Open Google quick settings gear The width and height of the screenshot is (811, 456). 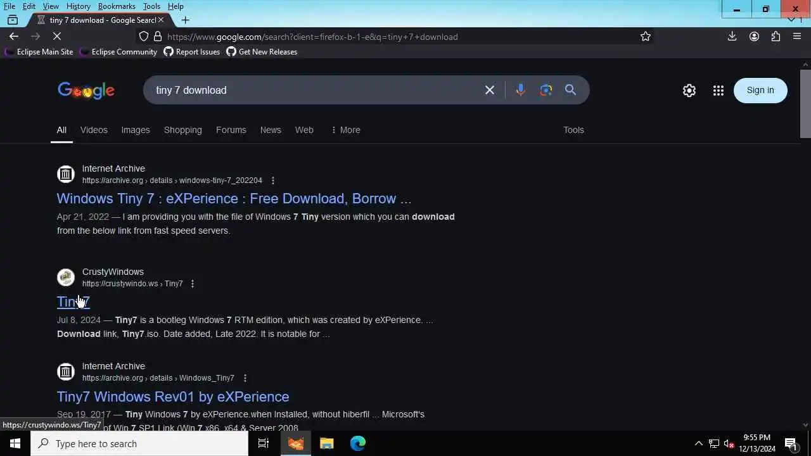(689, 91)
